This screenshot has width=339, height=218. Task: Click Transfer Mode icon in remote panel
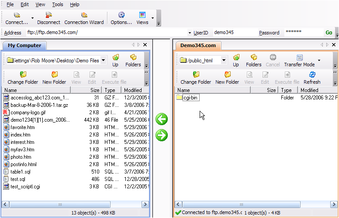pos(299,58)
